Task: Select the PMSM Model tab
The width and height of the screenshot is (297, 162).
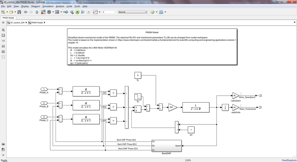Action: pos(8,18)
